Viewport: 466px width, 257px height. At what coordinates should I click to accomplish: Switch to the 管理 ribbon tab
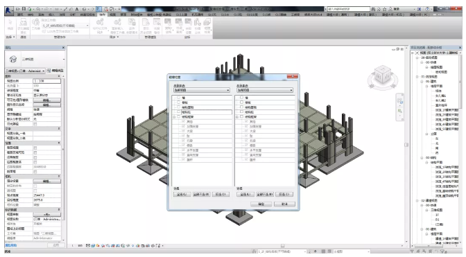coord(123,15)
